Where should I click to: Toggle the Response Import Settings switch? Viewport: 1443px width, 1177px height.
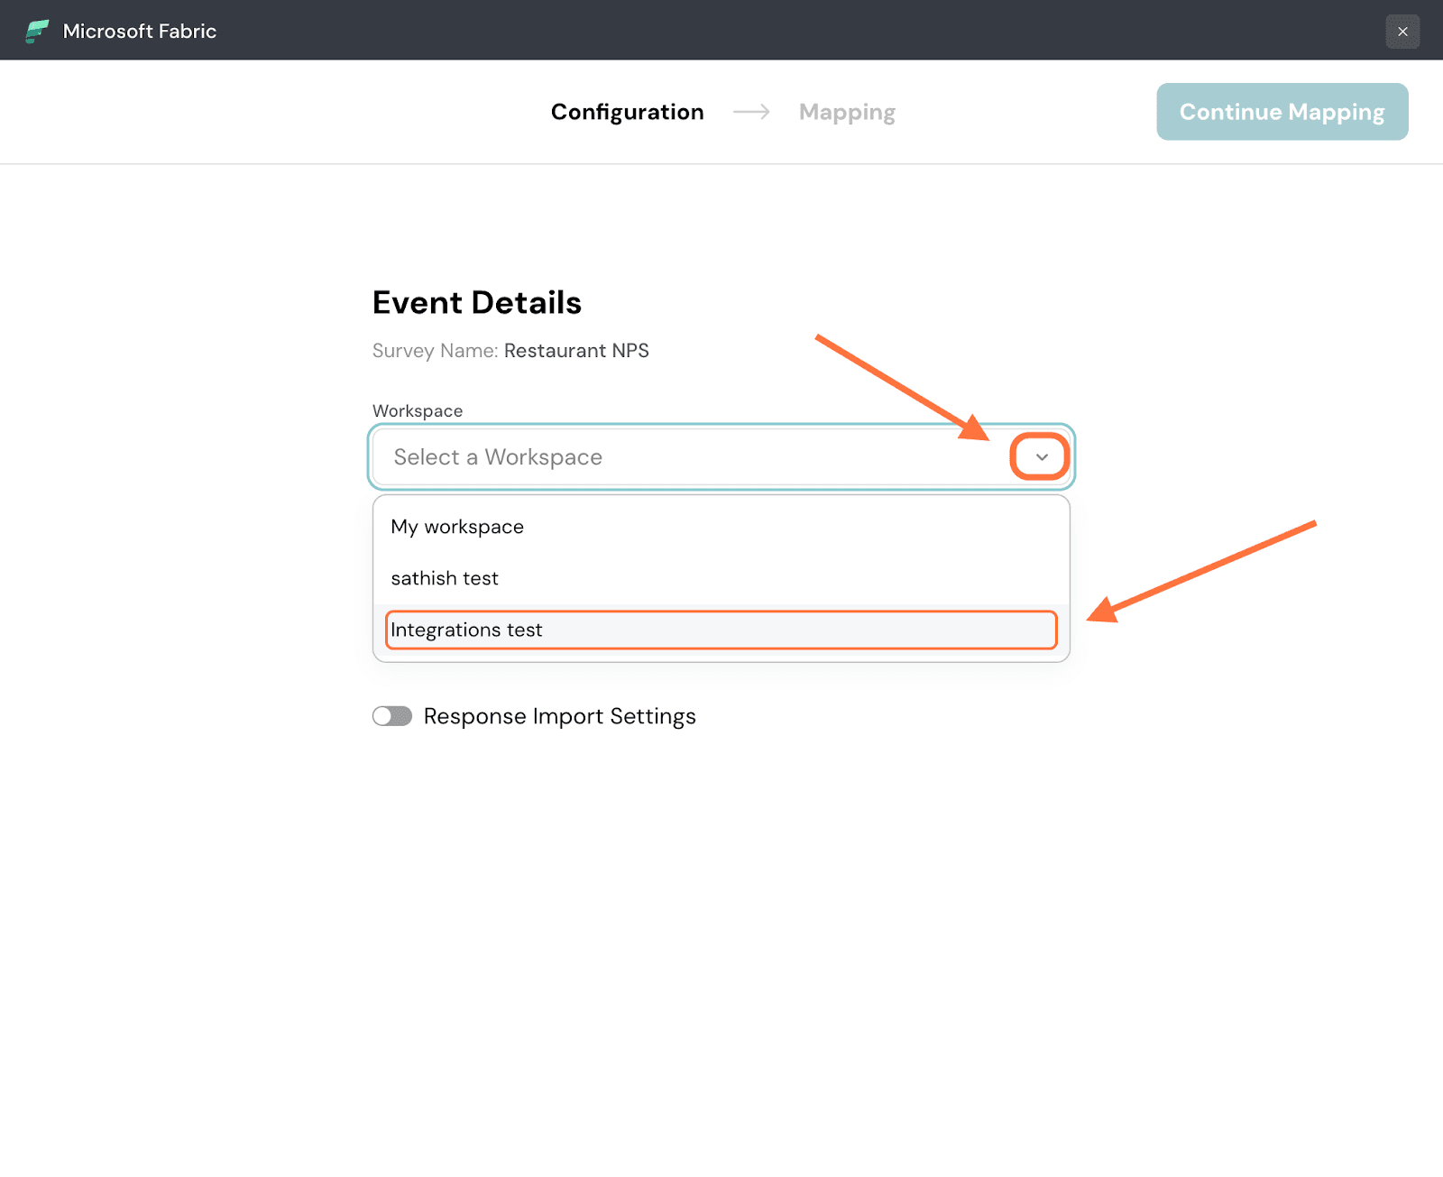[392, 716]
